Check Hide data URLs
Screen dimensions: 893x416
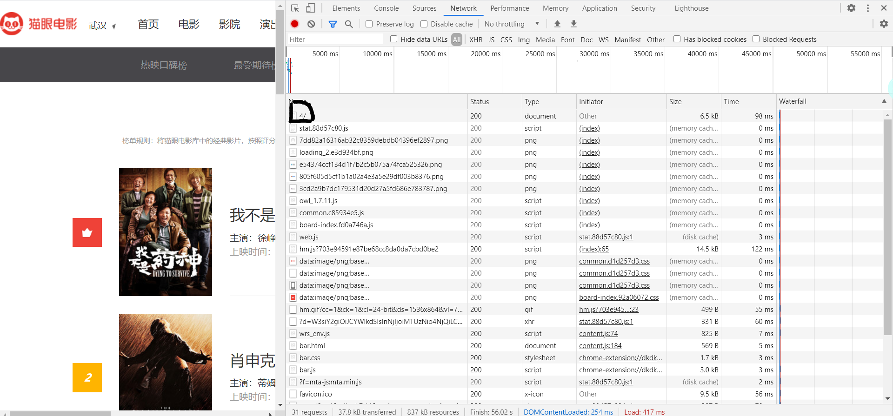(x=394, y=39)
